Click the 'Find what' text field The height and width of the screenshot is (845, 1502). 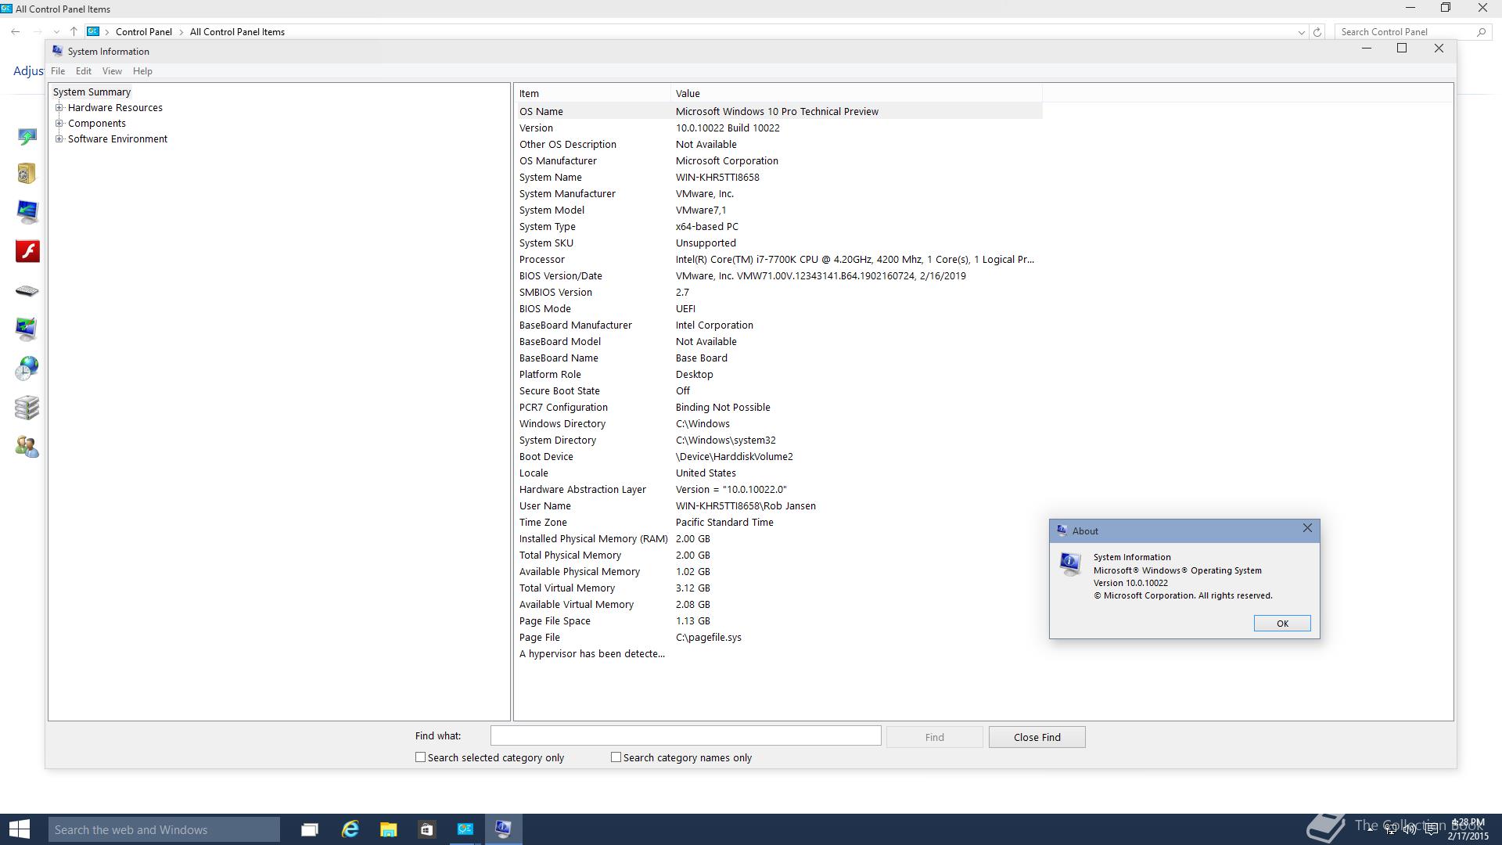[685, 736]
